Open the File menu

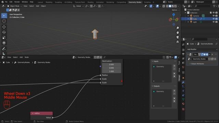pos(6,2)
